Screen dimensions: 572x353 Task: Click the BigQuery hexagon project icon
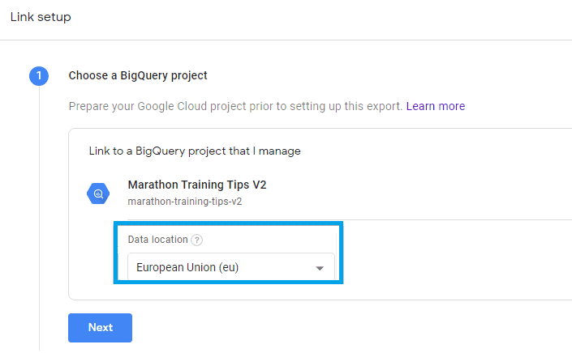coord(98,194)
